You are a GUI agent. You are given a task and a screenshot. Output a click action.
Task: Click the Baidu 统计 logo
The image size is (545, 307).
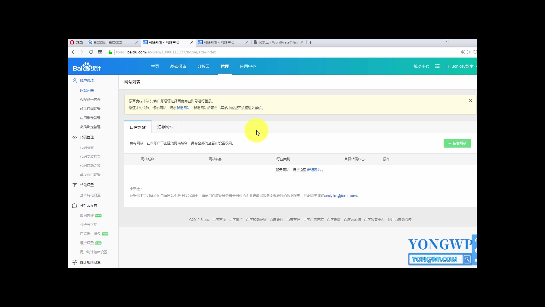(87, 67)
